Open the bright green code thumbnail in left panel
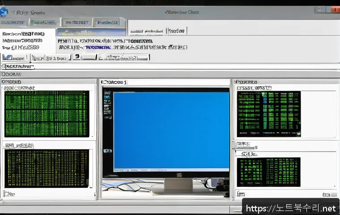 (x=47, y=114)
